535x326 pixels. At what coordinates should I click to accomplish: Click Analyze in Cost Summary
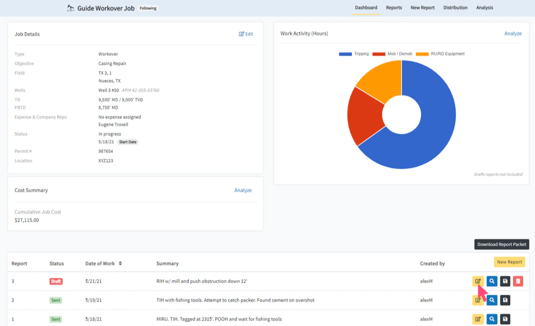pos(243,190)
